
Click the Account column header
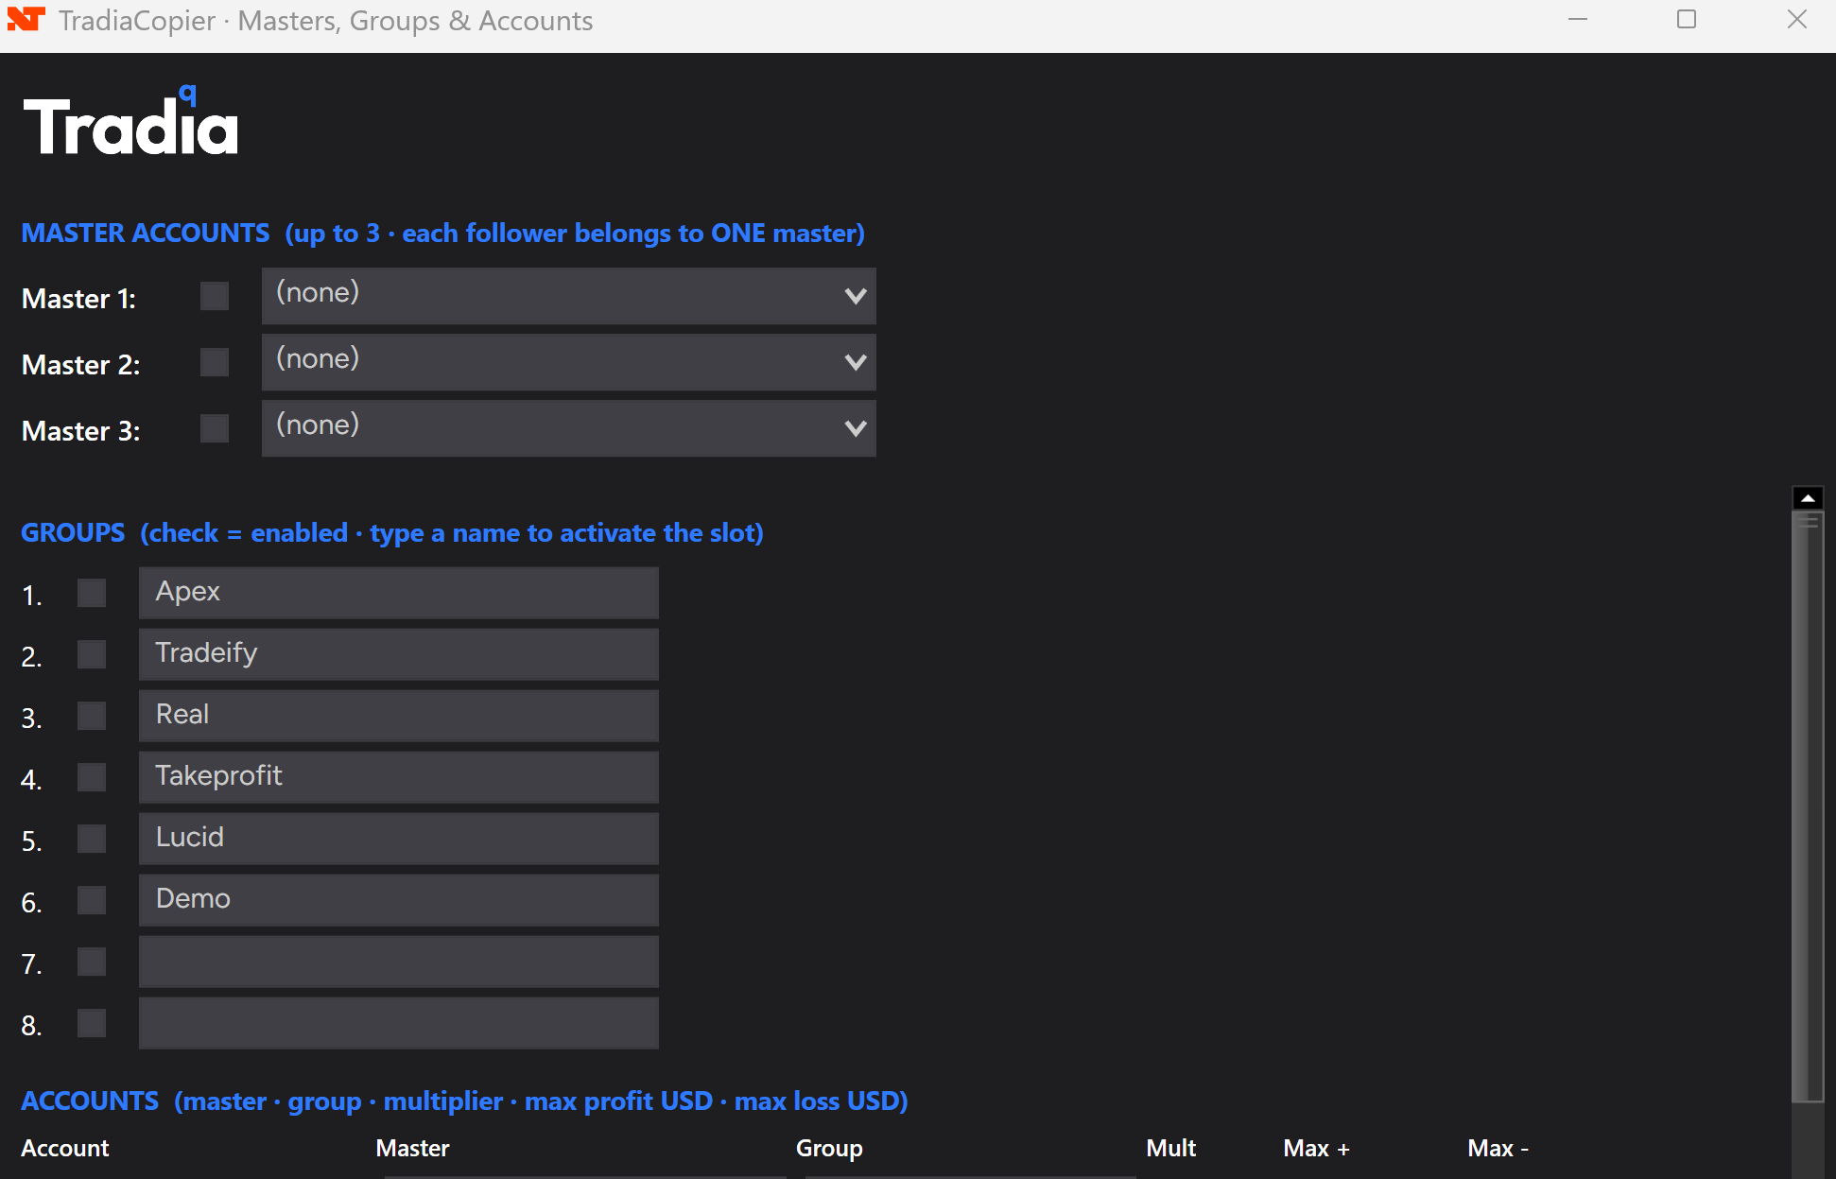65,1148
